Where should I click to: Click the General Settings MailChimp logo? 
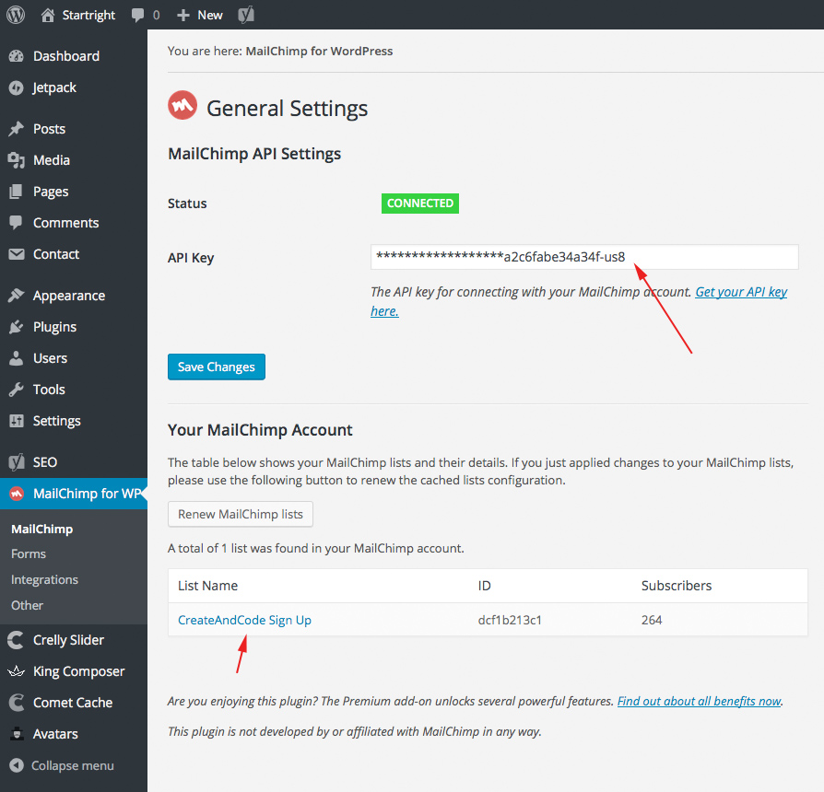point(182,105)
